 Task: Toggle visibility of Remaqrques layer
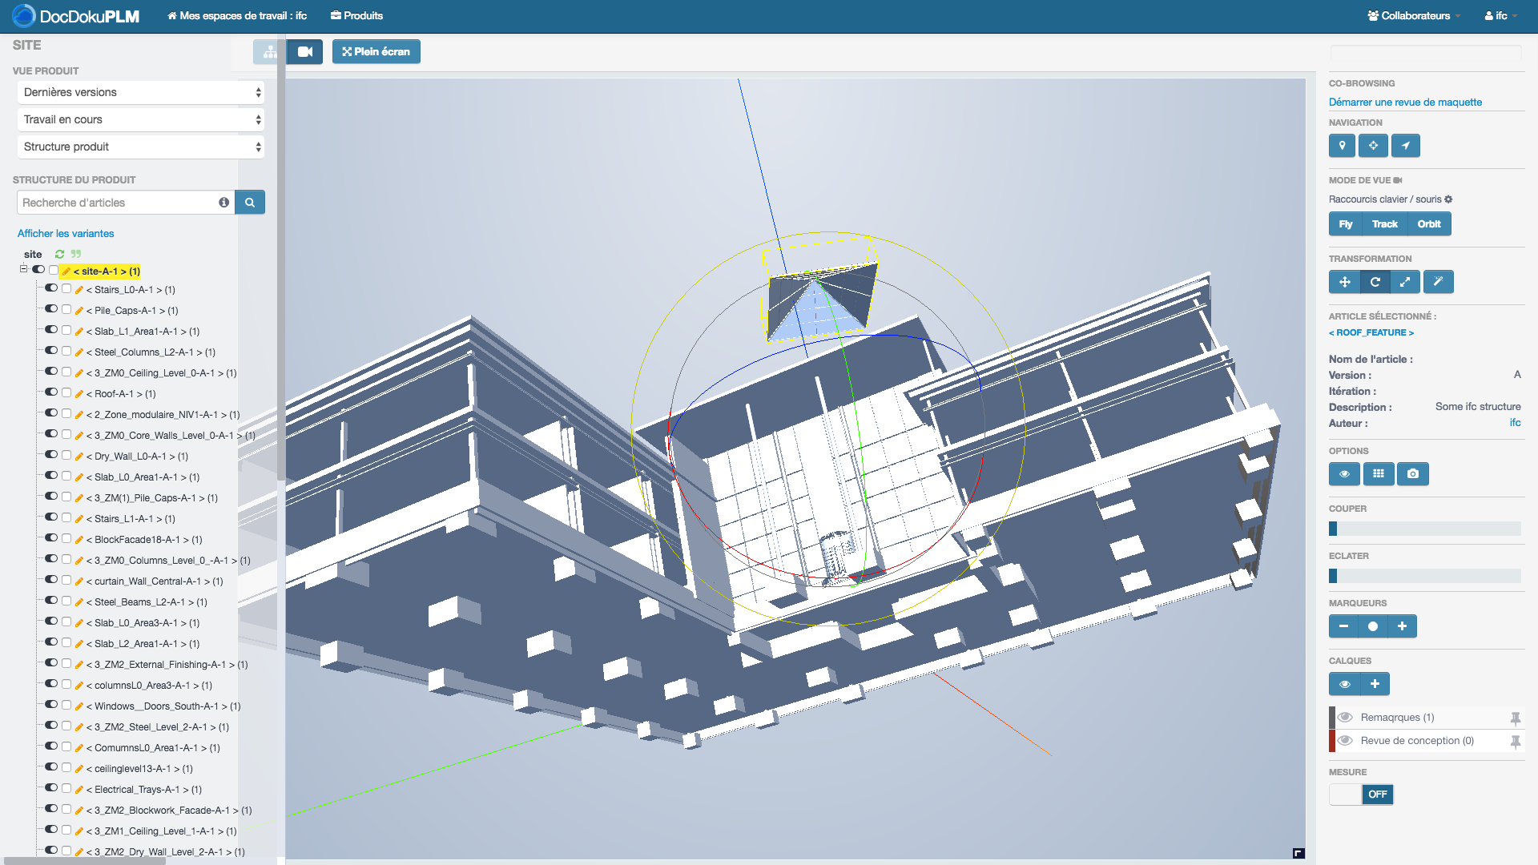pyautogui.click(x=1345, y=718)
